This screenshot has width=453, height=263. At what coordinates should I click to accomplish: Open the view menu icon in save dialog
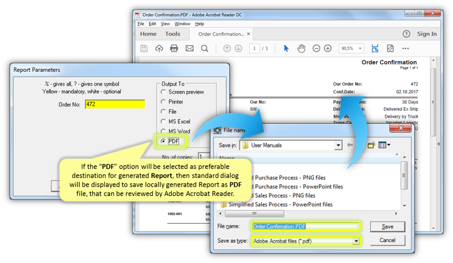click(384, 145)
